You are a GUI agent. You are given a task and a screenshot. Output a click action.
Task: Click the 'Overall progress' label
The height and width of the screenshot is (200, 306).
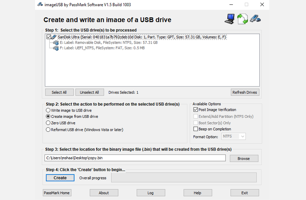(x=93, y=178)
